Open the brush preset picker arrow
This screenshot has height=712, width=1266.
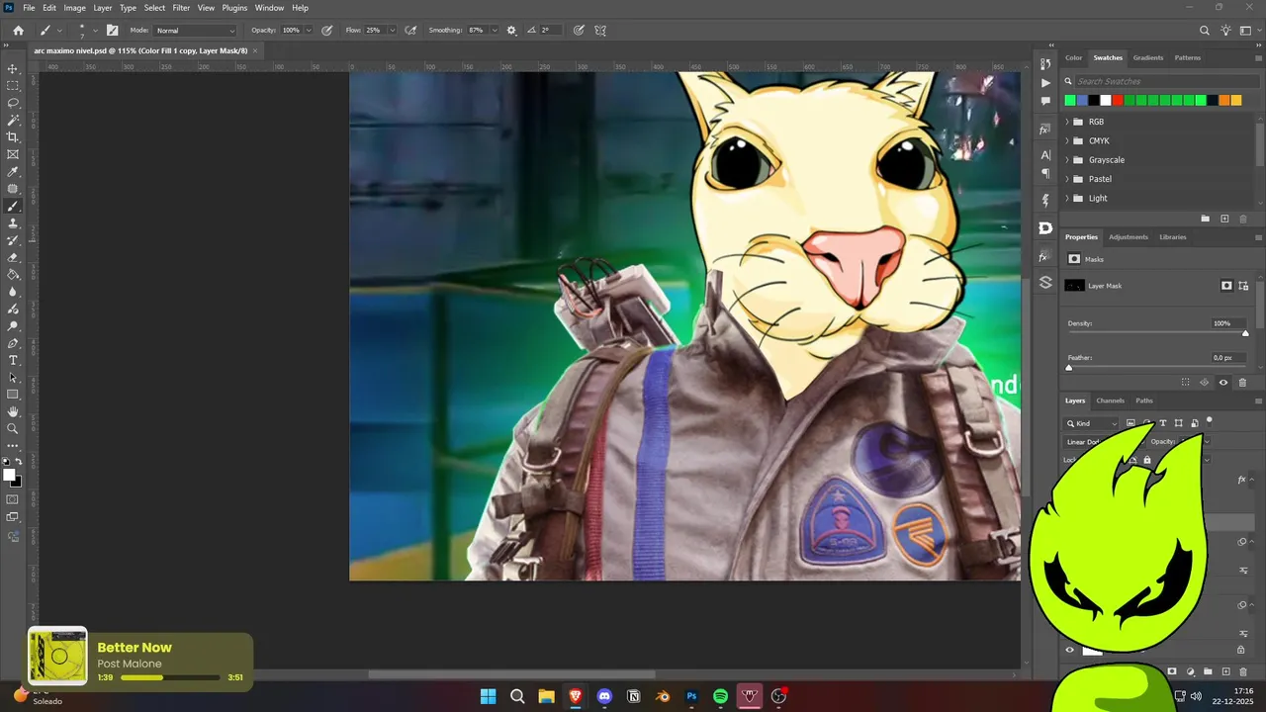tap(95, 31)
